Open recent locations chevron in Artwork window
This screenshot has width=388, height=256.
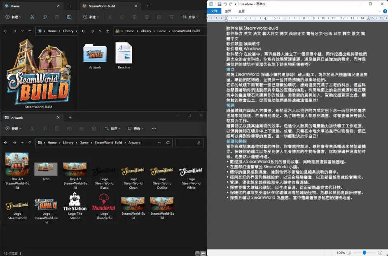[x=22, y=143]
